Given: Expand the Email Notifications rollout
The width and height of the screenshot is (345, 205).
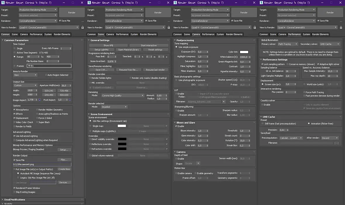Looking at the screenshot, I should 15,200.
